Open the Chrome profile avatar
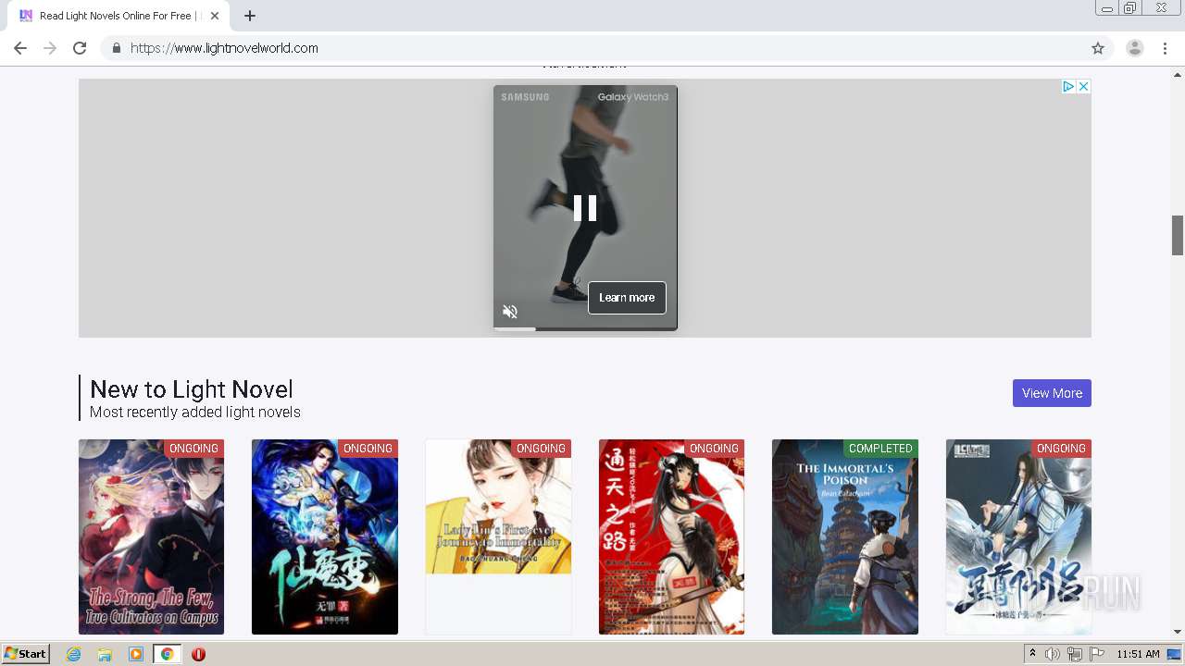The image size is (1185, 666). 1134,48
